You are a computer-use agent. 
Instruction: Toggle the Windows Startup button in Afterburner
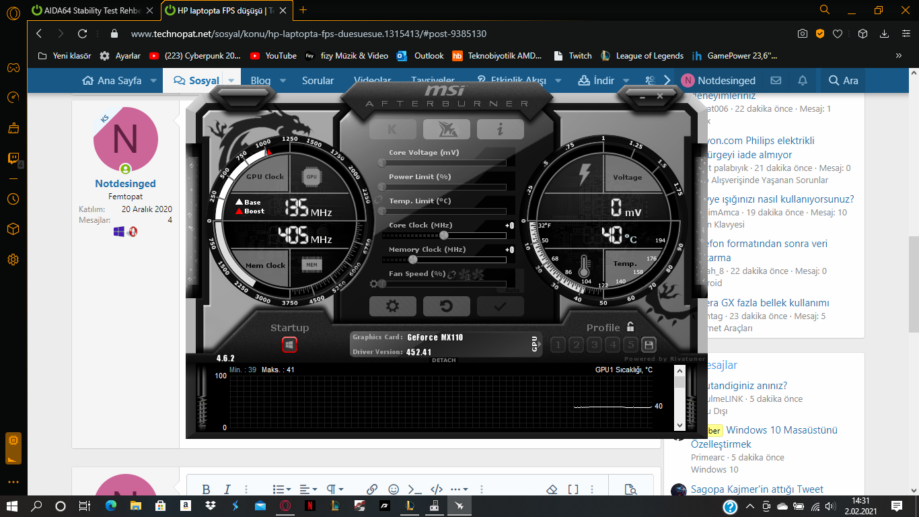tap(289, 345)
